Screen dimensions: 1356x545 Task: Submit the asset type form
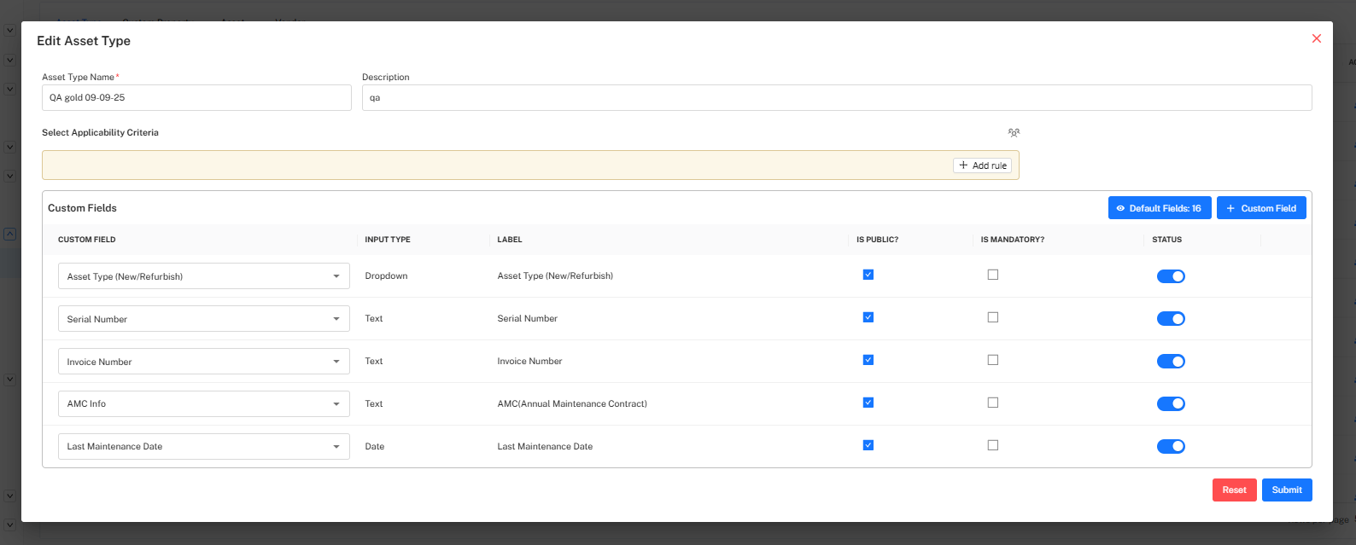coord(1287,490)
